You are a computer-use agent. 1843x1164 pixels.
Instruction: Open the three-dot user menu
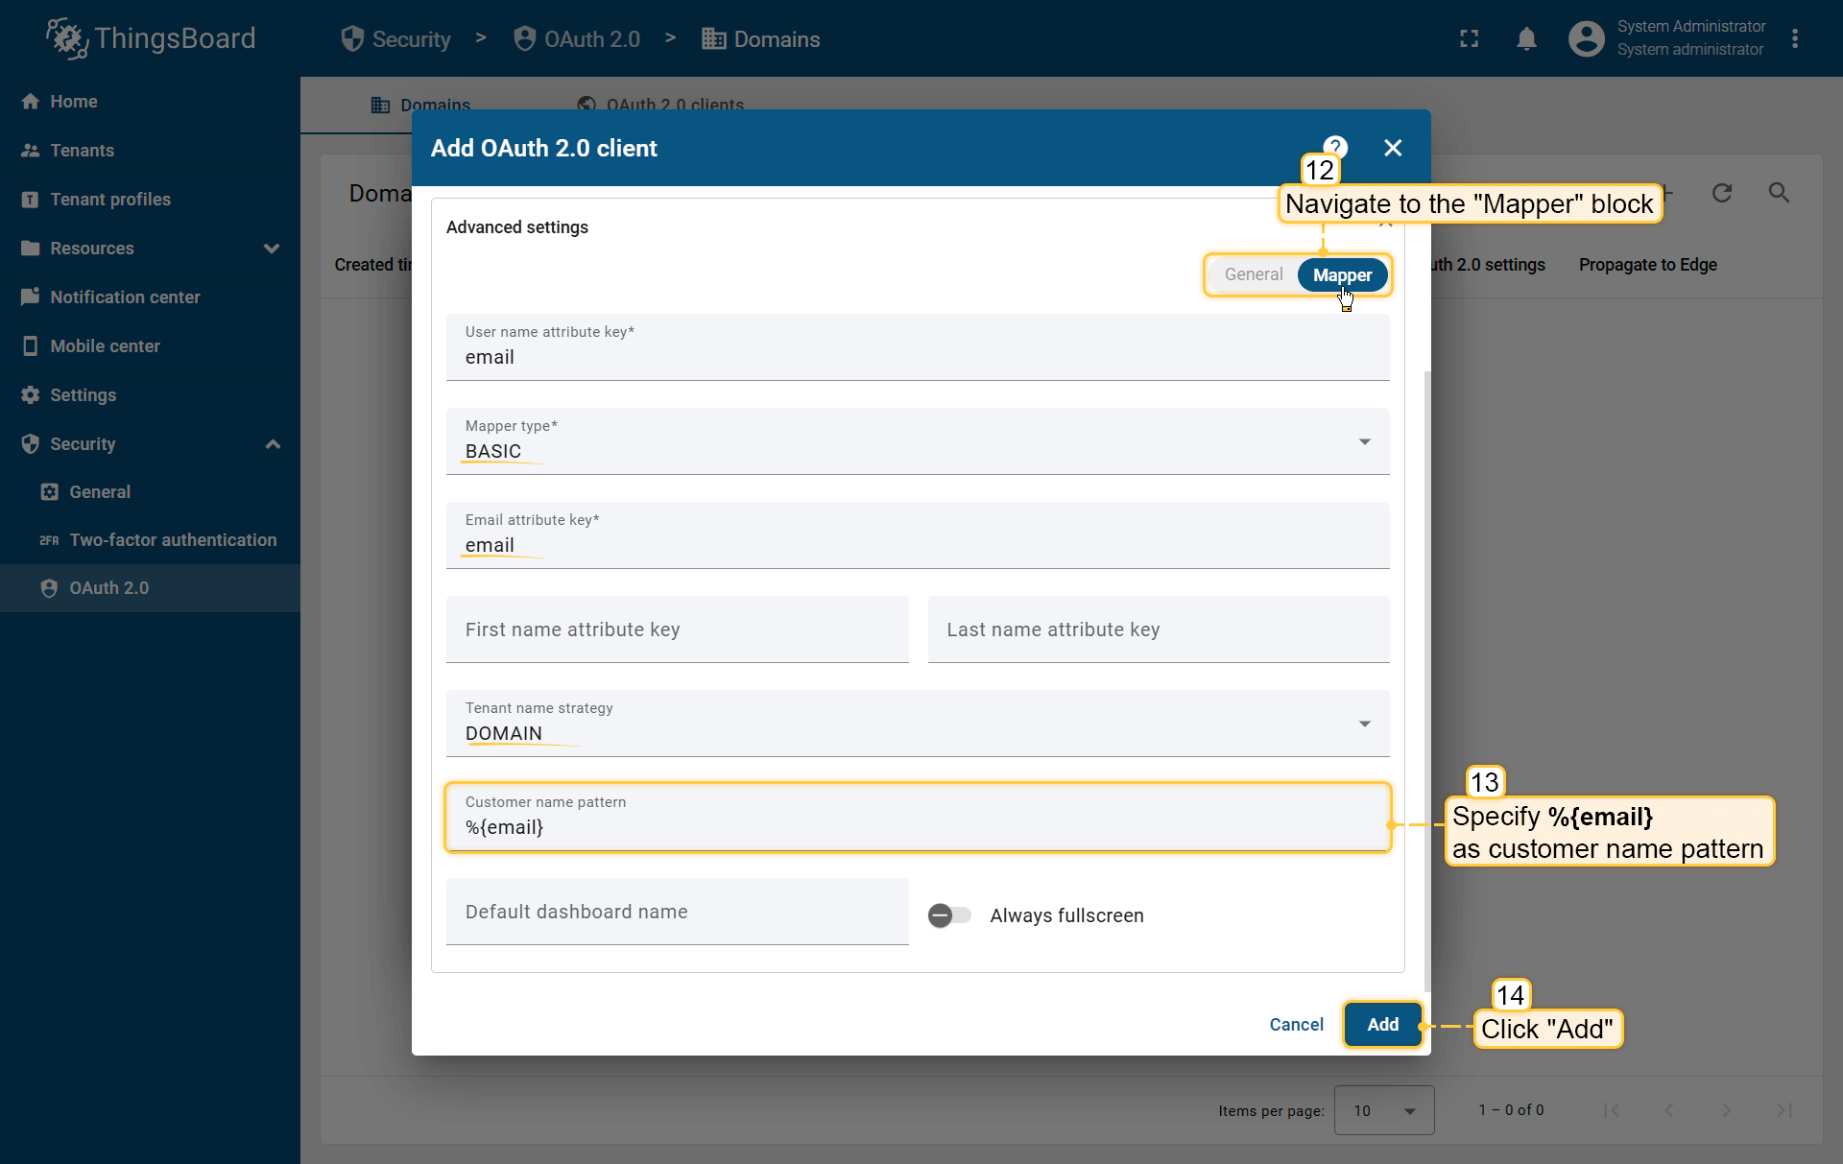(1794, 39)
